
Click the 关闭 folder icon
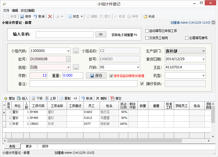click(x=145, y=16)
